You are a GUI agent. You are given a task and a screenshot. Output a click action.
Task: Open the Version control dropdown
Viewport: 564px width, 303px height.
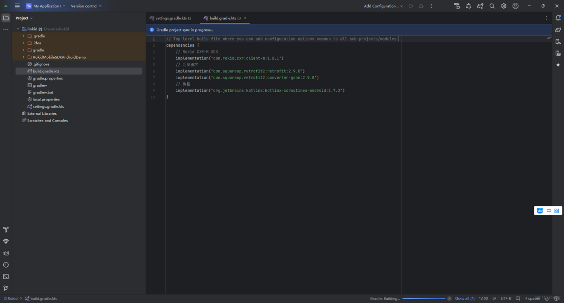point(86,6)
